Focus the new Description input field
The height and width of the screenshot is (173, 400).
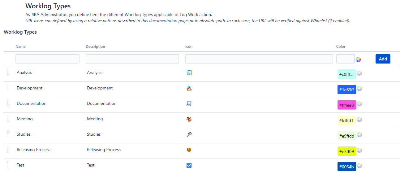[x=132, y=59]
